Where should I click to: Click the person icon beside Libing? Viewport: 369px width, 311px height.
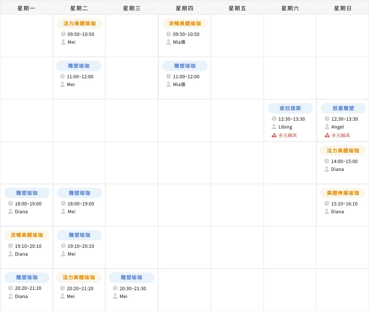pyautogui.click(x=274, y=127)
